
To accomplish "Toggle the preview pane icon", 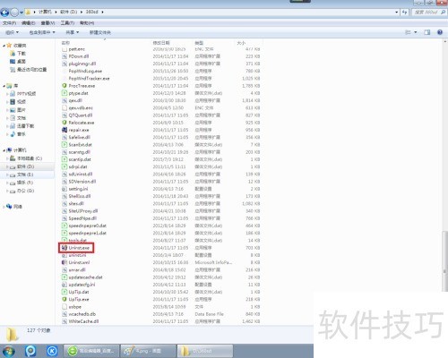I will (427, 32).
